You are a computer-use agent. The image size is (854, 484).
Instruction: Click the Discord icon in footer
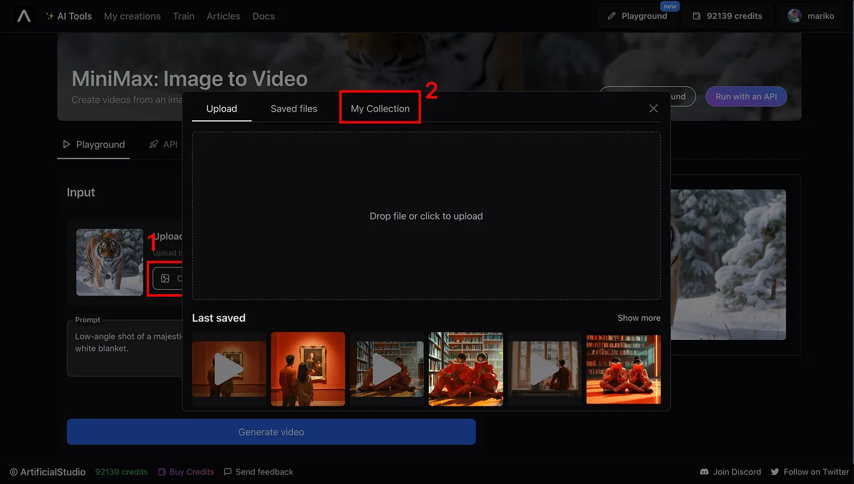pyautogui.click(x=705, y=472)
